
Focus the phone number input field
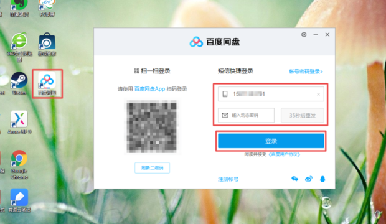pyautogui.click(x=271, y=94)
